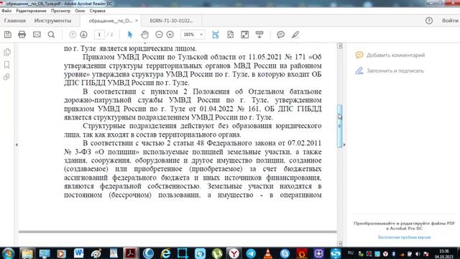Viewport: 460px width, 259px height.
Task: Switch to the Главная tab
Action: (15, 21)
